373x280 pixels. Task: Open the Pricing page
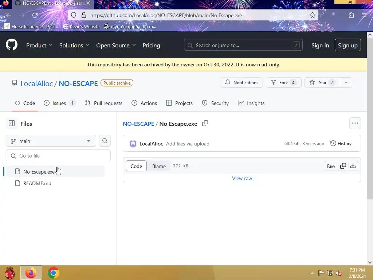pyautogui.click(x=151, y=45)
